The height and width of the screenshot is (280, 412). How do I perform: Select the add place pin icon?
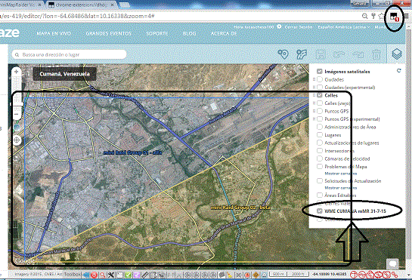point(283,54)
